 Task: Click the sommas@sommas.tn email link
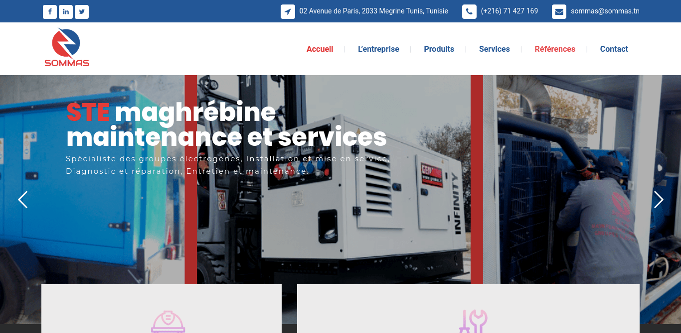tap(605, 11)
